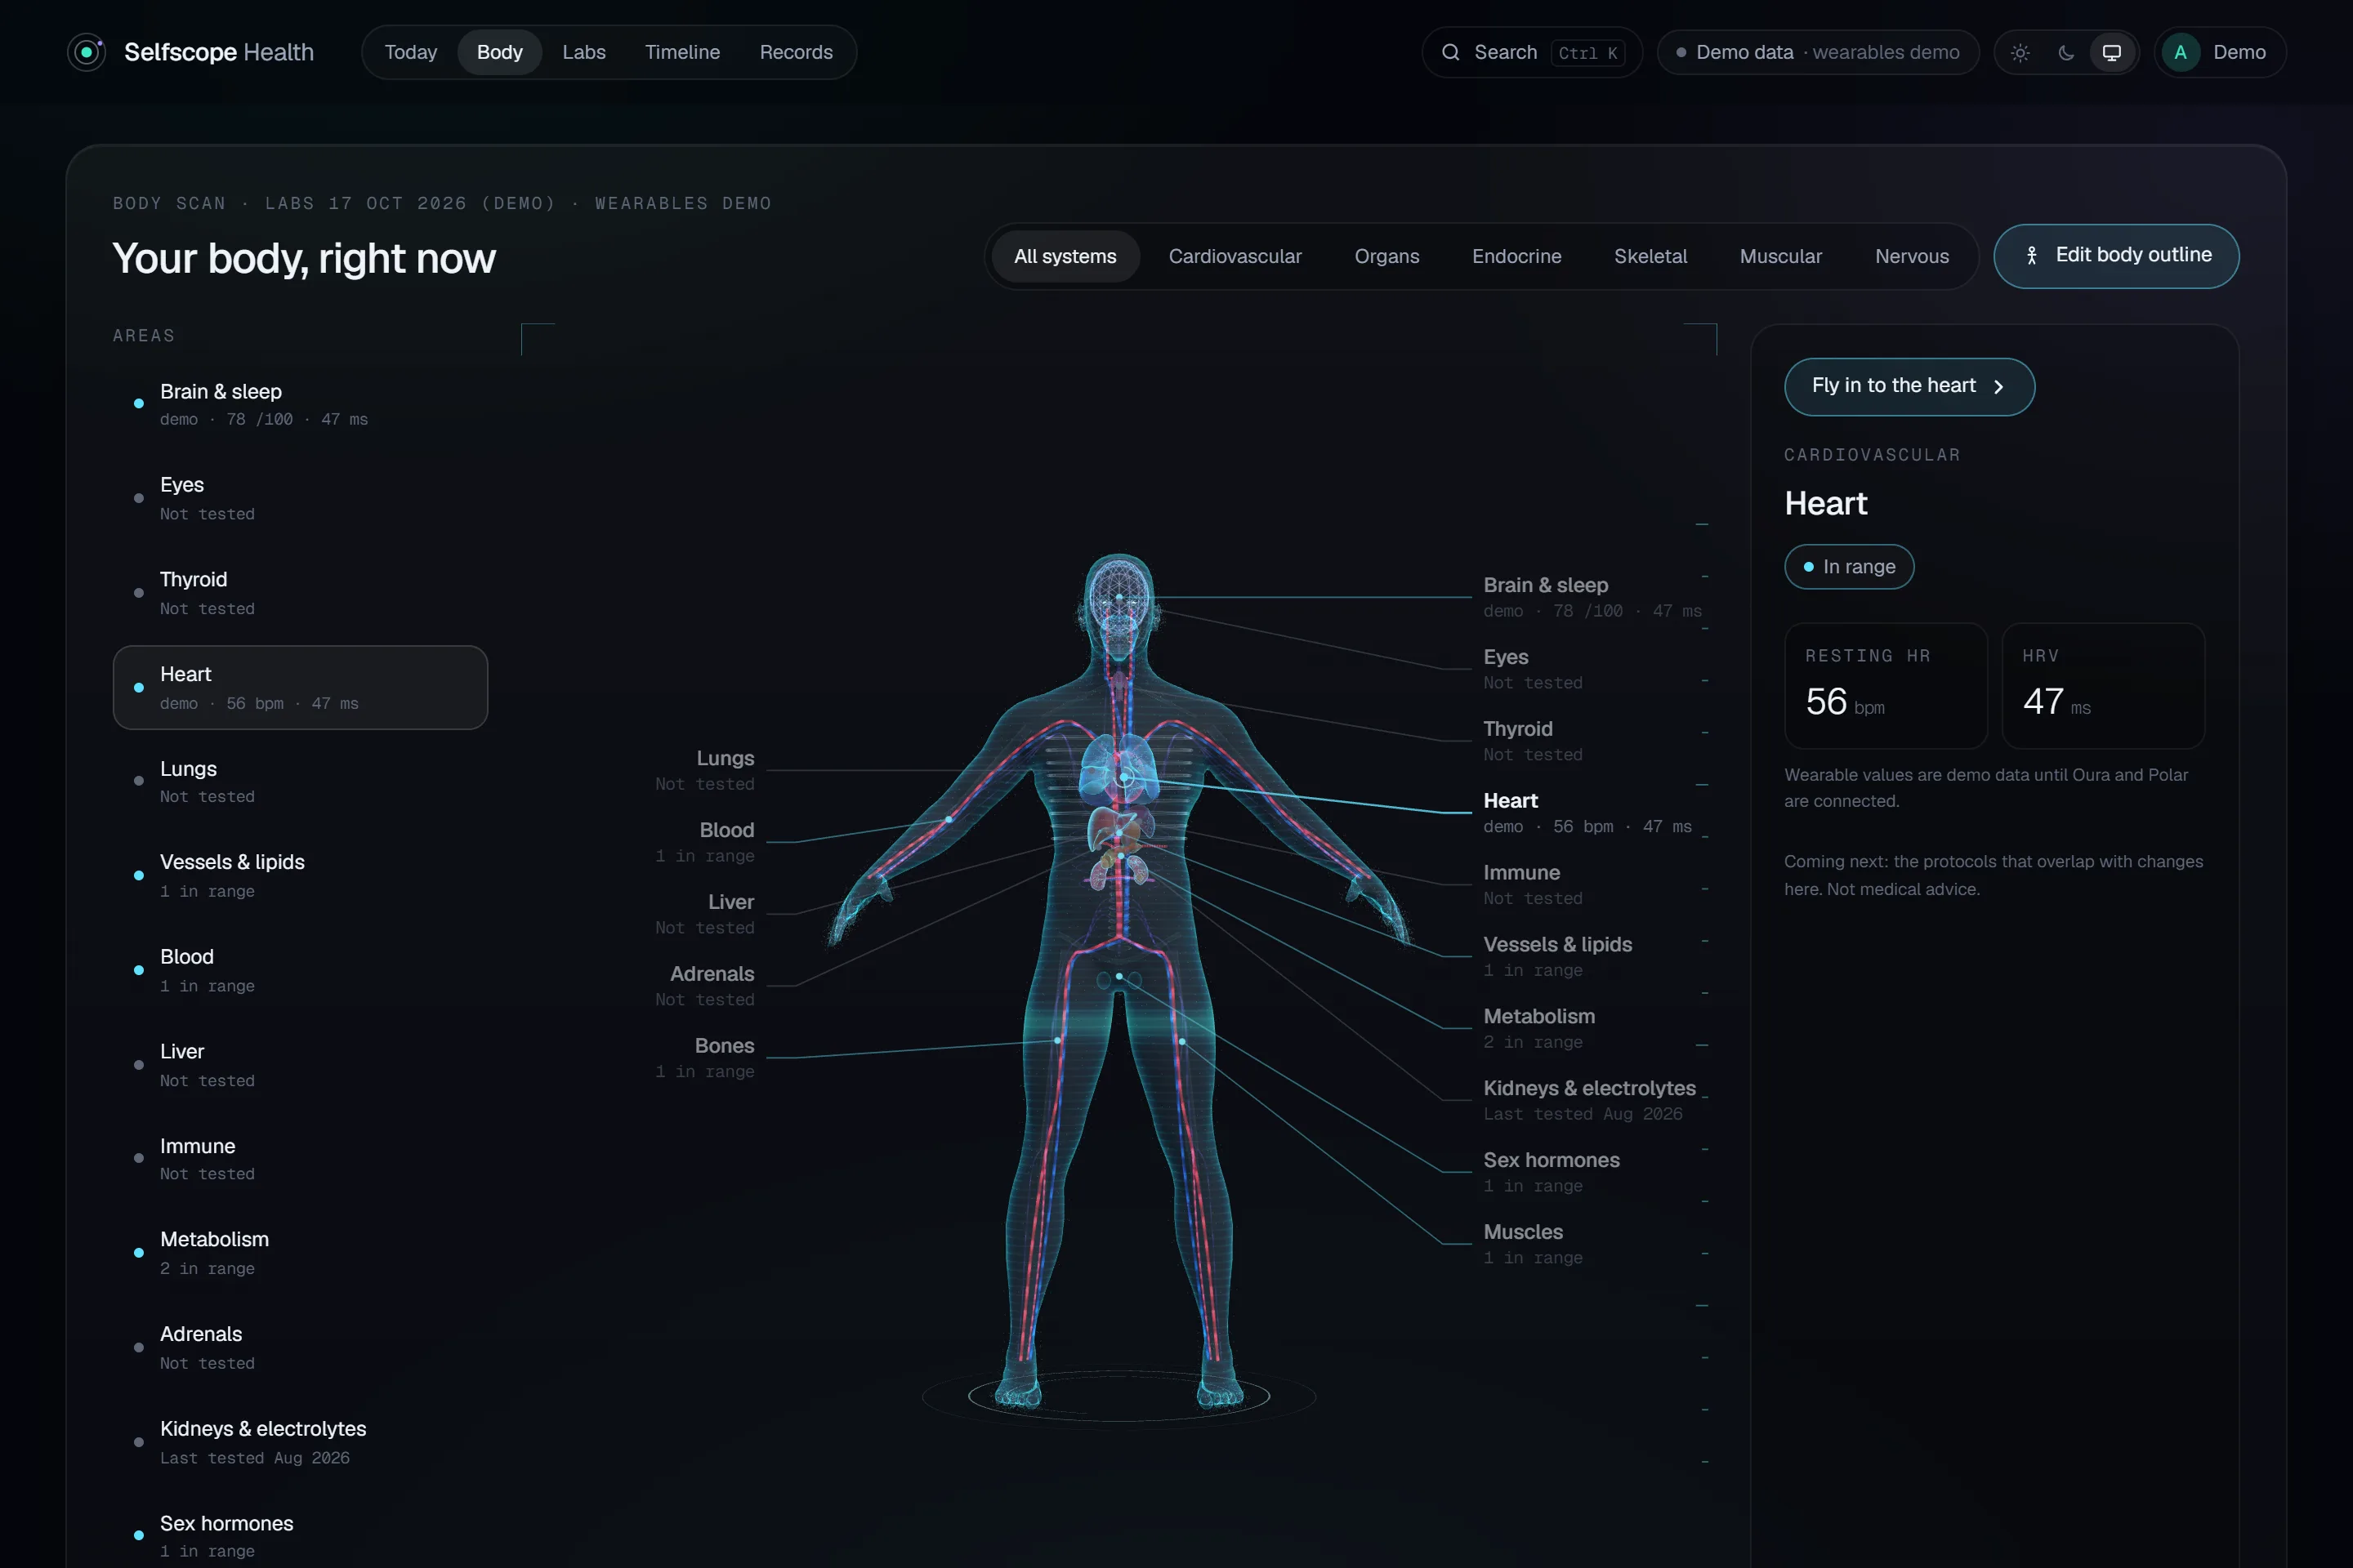Click the body figure icon in Edit body outline

[x=2031, y=256]
